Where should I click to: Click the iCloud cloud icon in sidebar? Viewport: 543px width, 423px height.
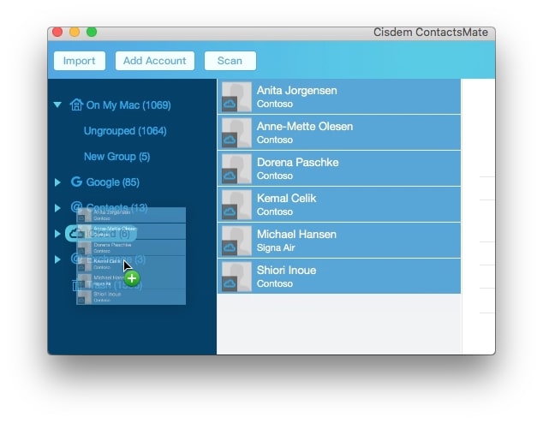tap(75, 234)
